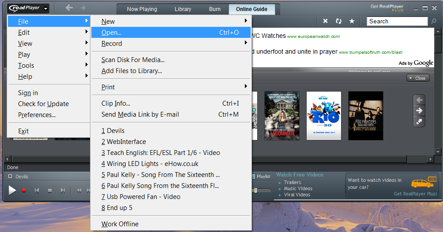The image size is (443, 232).
Task: Stop playback with the Stop button
Action: coord(50,191)
